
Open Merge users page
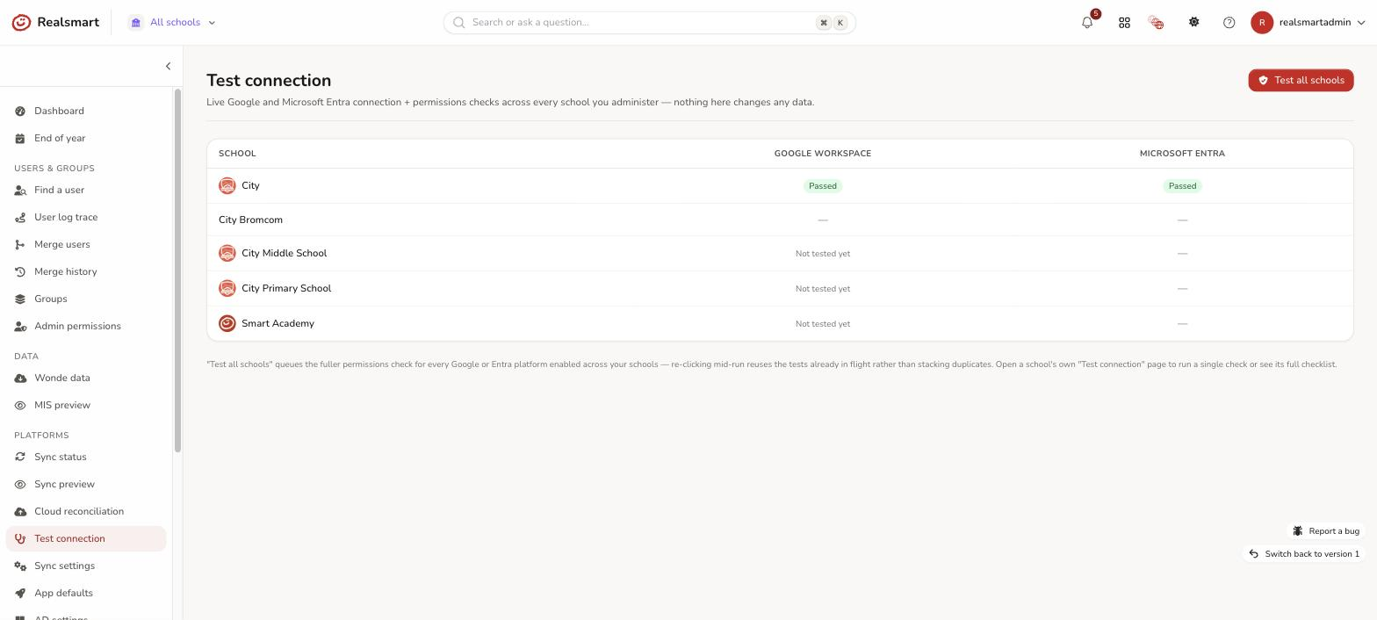[x=86, y=244]
